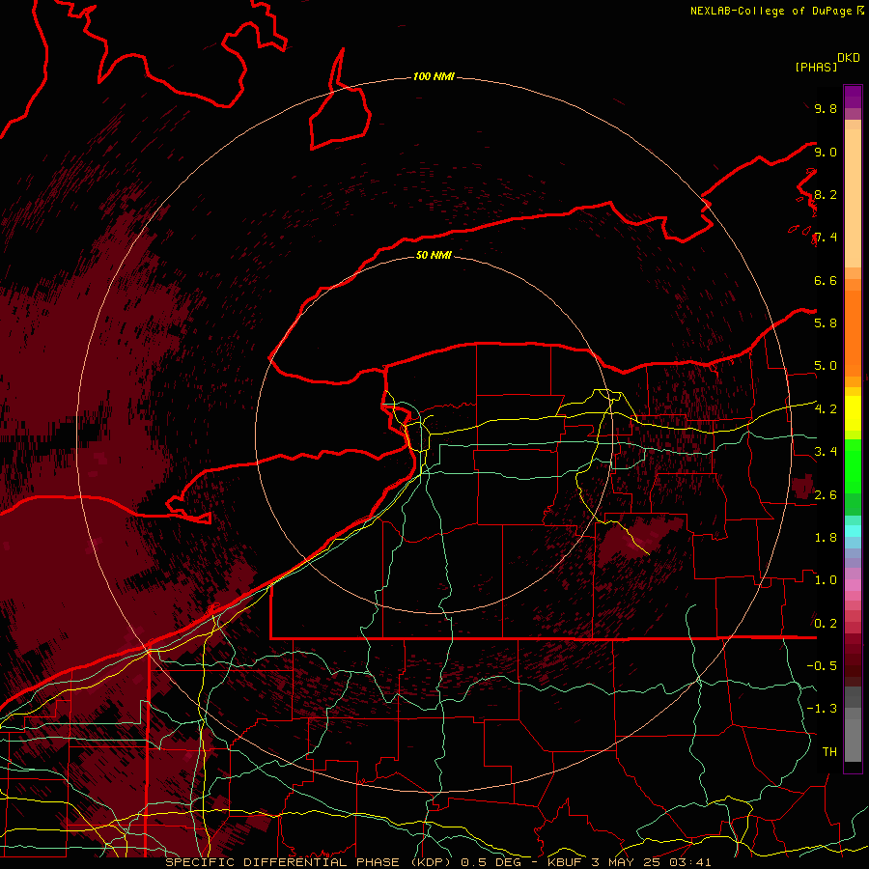This screenshot has height=869, width=869.
Task: Click the 3 MAY 25 03:41 timestamp
Action: [x=651, y=862]
